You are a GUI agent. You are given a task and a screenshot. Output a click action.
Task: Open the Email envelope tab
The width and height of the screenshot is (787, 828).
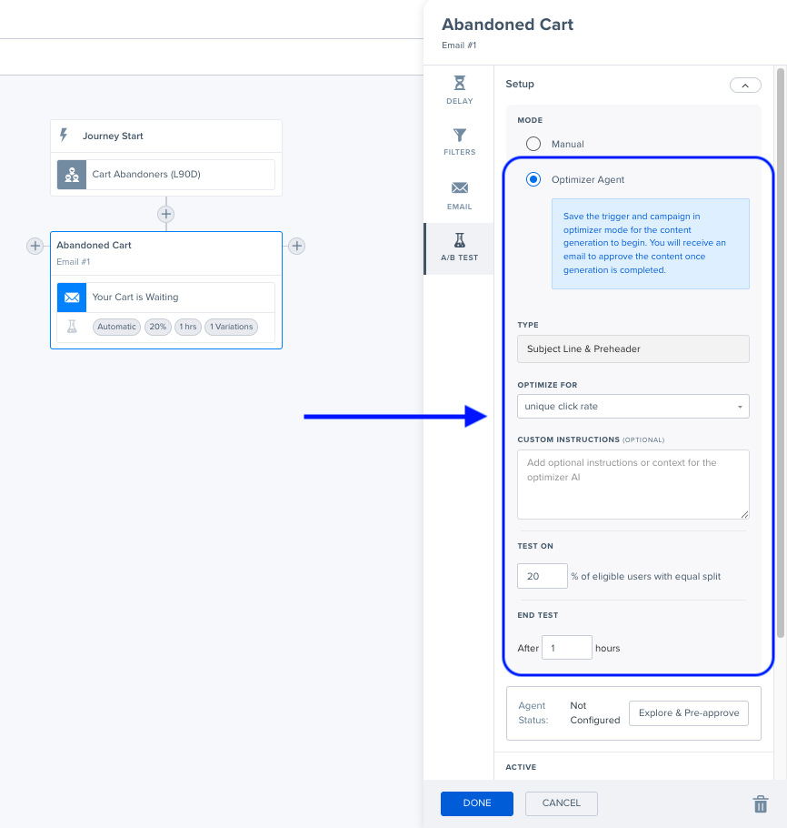click(x=459, y=194)
